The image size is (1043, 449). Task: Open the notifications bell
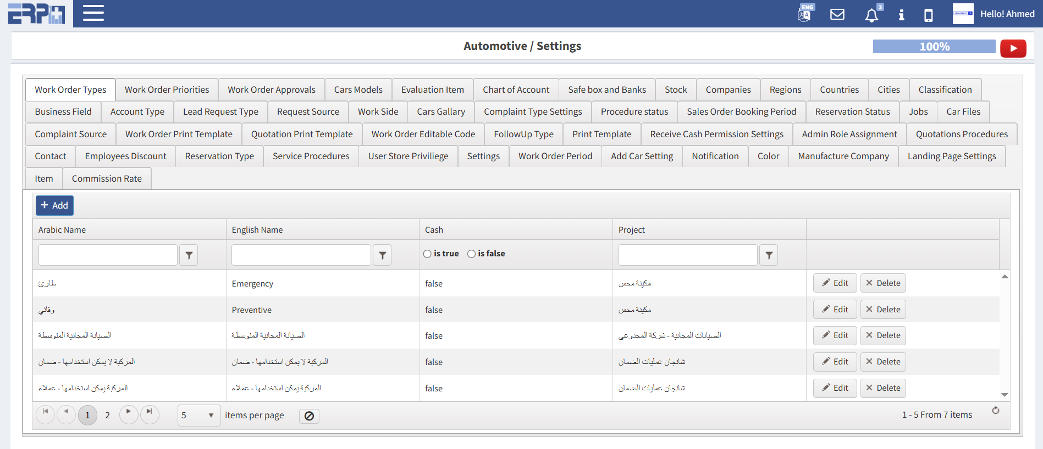pyautogui.click(x=871, y=15)
